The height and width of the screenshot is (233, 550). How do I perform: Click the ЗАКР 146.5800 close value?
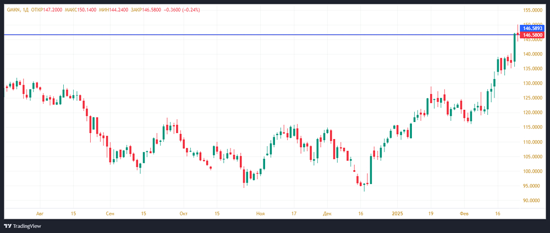pyautogui.click(x=147, y=10)
